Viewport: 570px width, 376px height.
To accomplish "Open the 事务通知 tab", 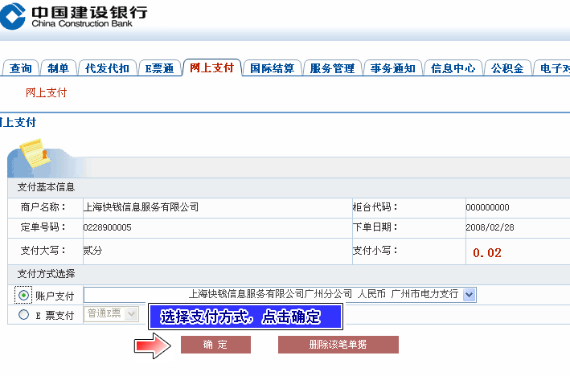I will click(x=393, y=68).
